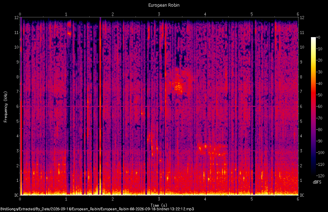328x212 pixels.
Task: Click the 3 kHz notes near 4 seconds
Action: click(212, 149)
